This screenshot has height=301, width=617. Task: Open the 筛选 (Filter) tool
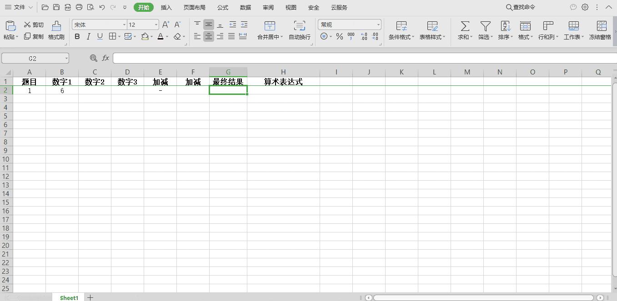point(485,30)
